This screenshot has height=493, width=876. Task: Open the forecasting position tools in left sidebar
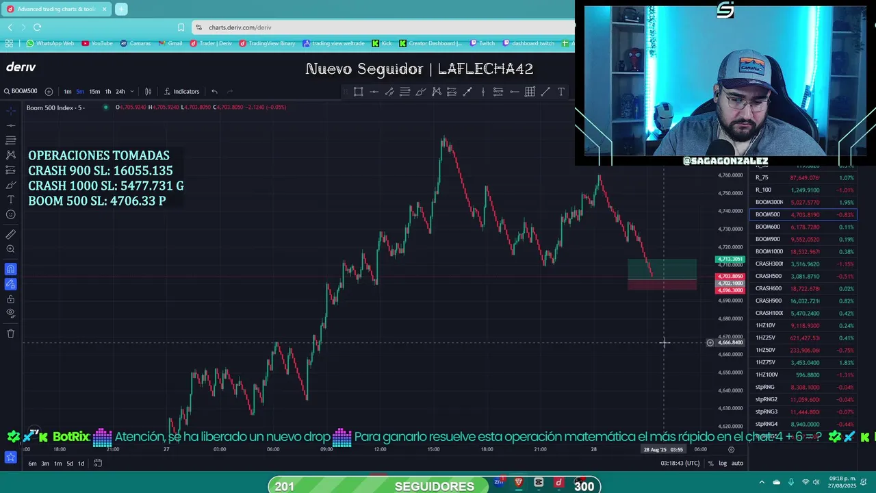click(10, 170)
